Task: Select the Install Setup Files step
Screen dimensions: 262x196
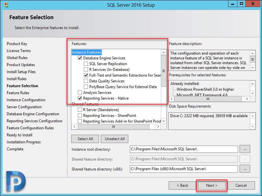Action: 21,72
